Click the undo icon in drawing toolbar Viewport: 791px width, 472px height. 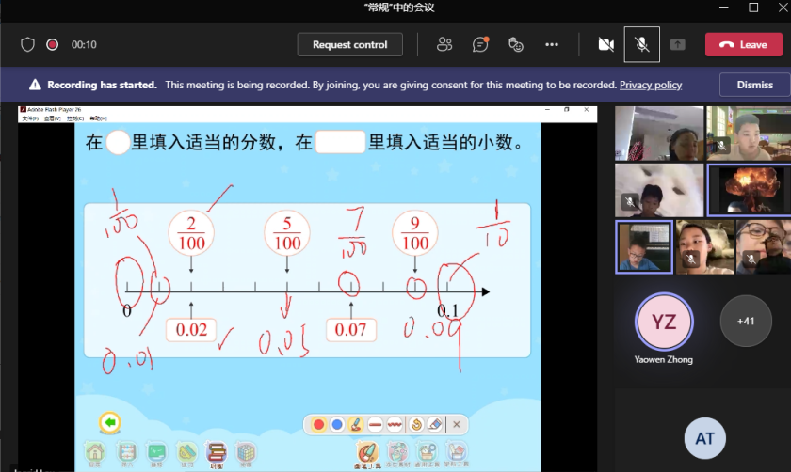pyautogui.click(x=414, y=425)
